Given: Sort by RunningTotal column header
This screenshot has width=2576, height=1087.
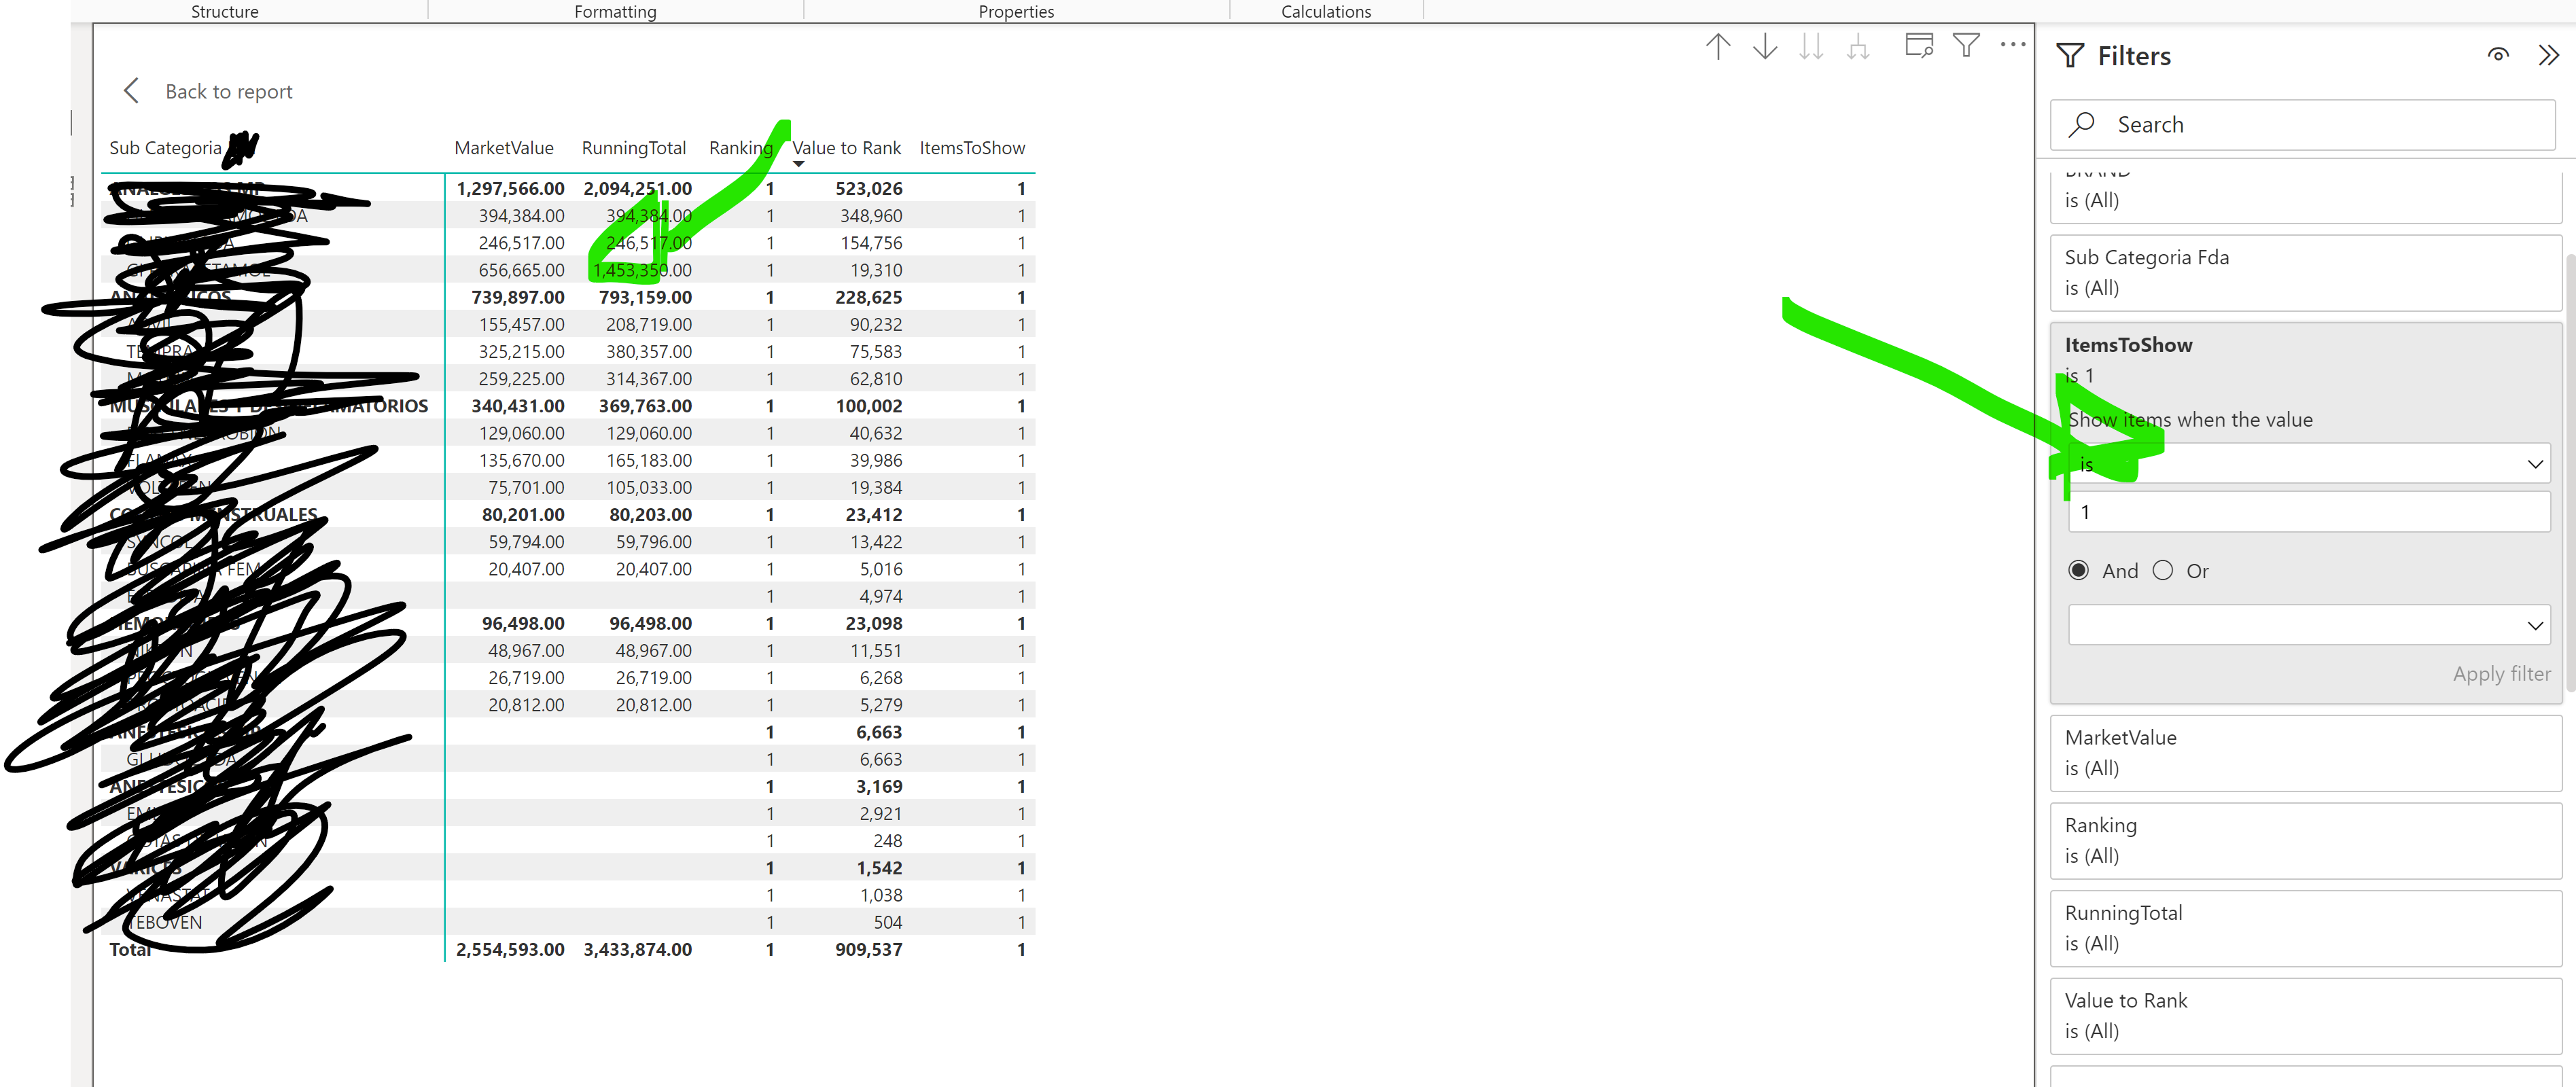Looking at the screenshot, I should [x=634, y=148].
